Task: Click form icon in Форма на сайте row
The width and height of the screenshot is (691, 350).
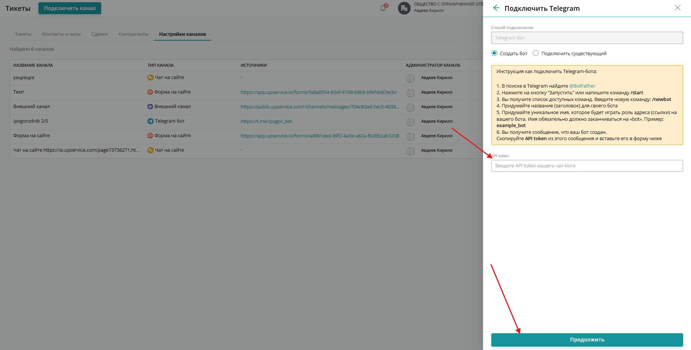Action: [150, 136]
